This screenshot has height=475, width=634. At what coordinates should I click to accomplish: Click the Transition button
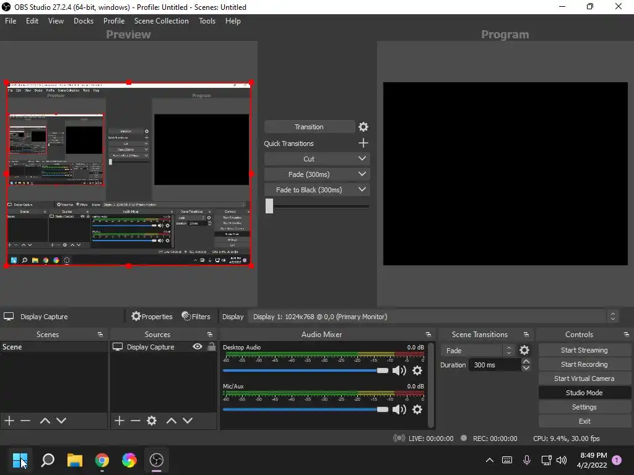point(310,127)
